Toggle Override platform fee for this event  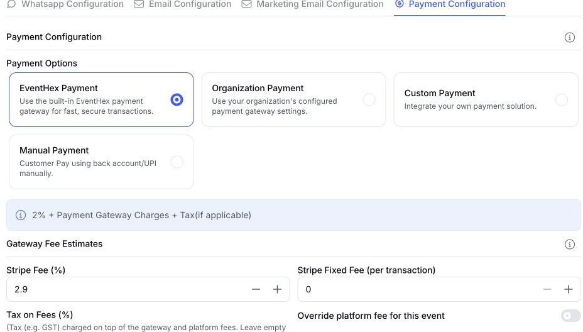pyautogui.click(x=570, y=316)
